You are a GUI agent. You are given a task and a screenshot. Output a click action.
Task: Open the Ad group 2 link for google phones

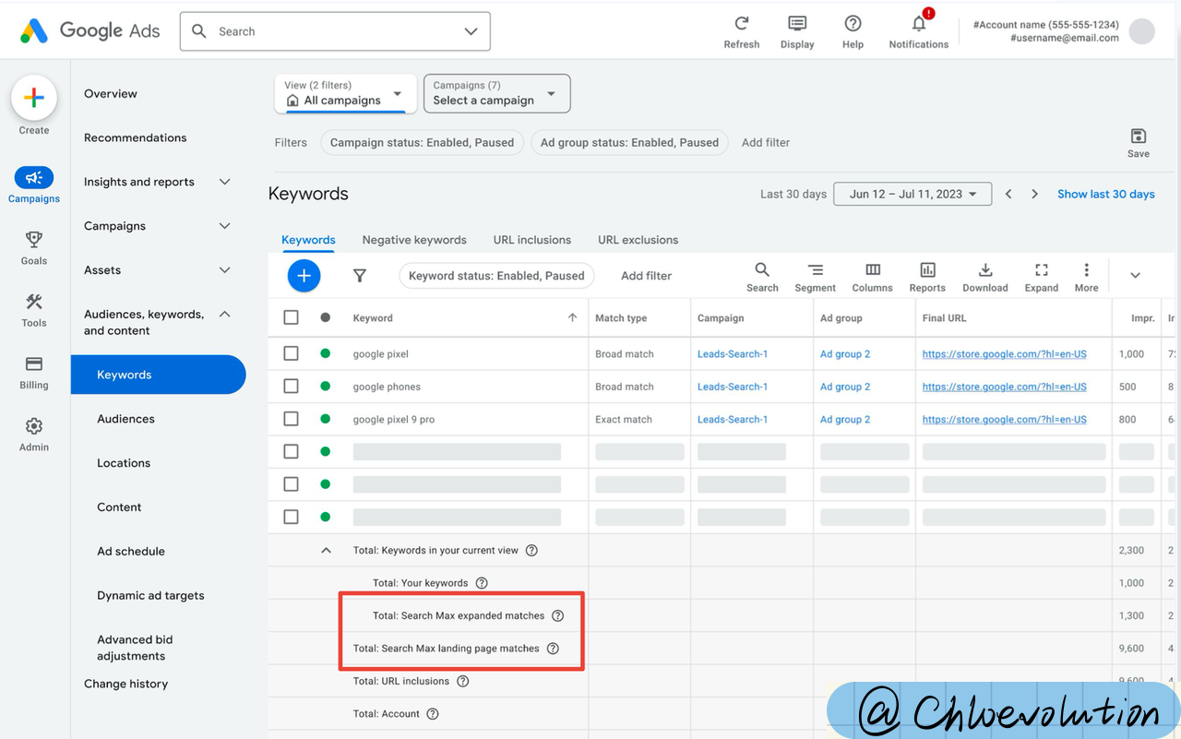[x=845, y=387]
